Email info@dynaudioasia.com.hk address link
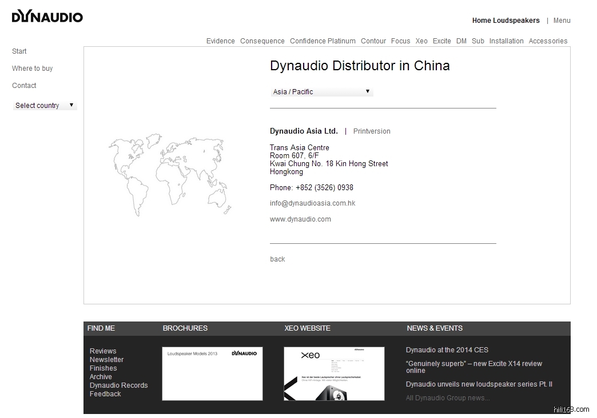The height and width of the screenshot is (418, 597). coord(312,203)
